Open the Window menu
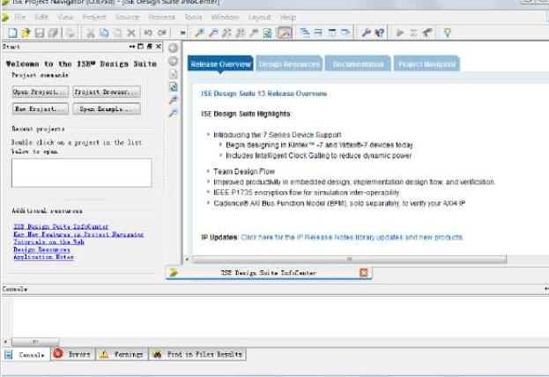The width and height of the screenshot is (549, 377). [225, 17]
